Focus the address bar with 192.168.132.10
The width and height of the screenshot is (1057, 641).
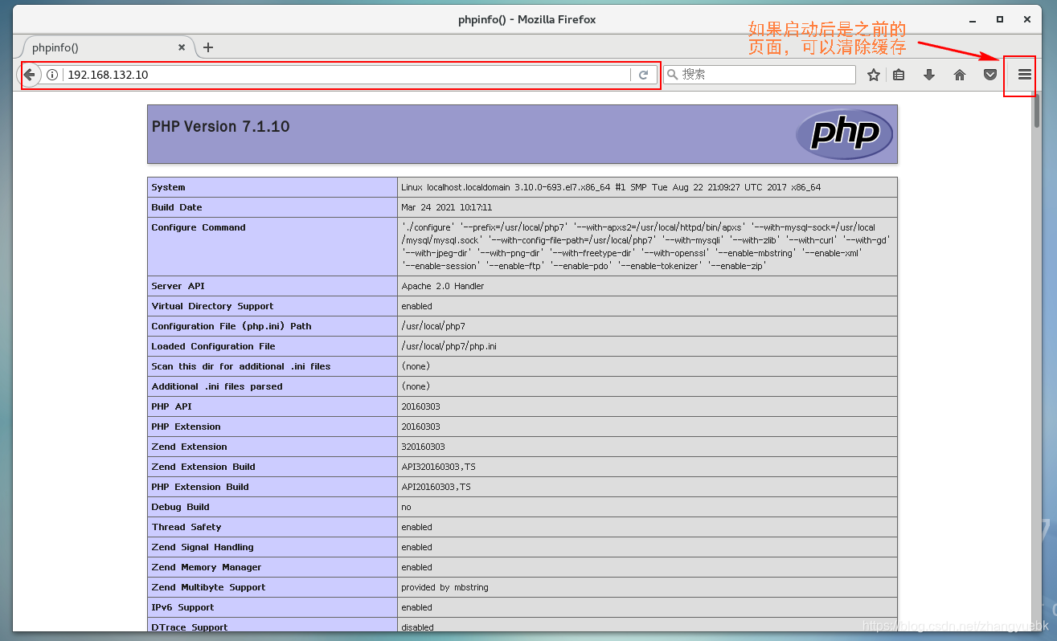coord(347,75)
